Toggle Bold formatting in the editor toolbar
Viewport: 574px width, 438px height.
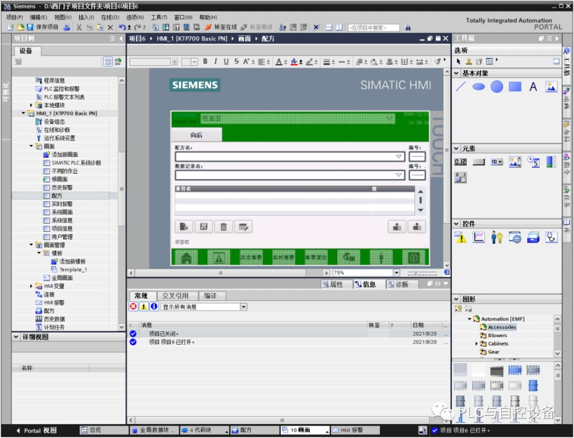point(205,61)
